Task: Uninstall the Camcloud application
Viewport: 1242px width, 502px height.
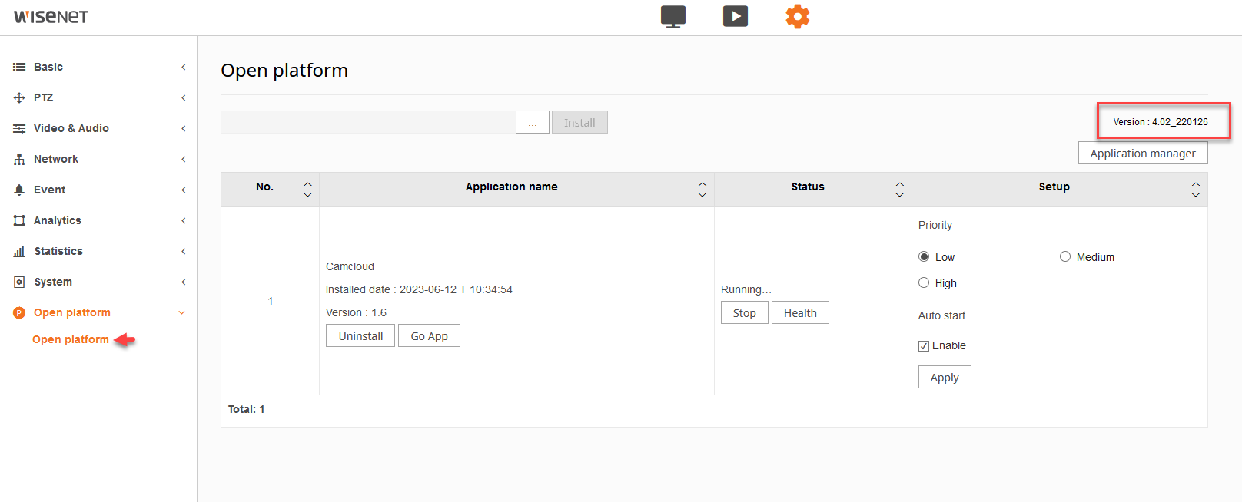Action: pos(360,335)
